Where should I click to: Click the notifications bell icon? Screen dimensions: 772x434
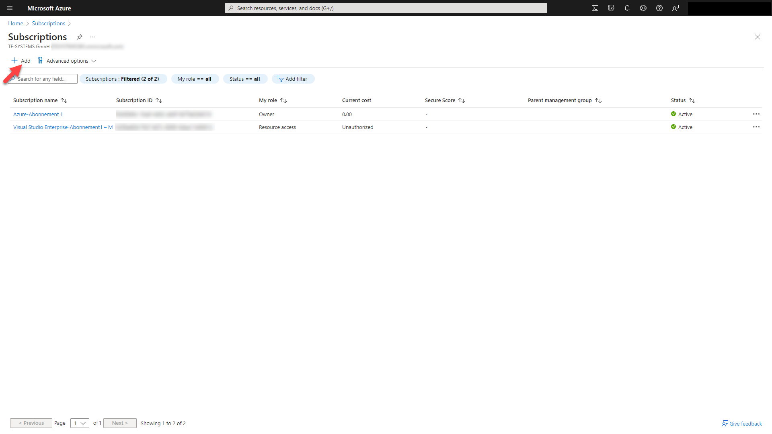coord(627,8)
